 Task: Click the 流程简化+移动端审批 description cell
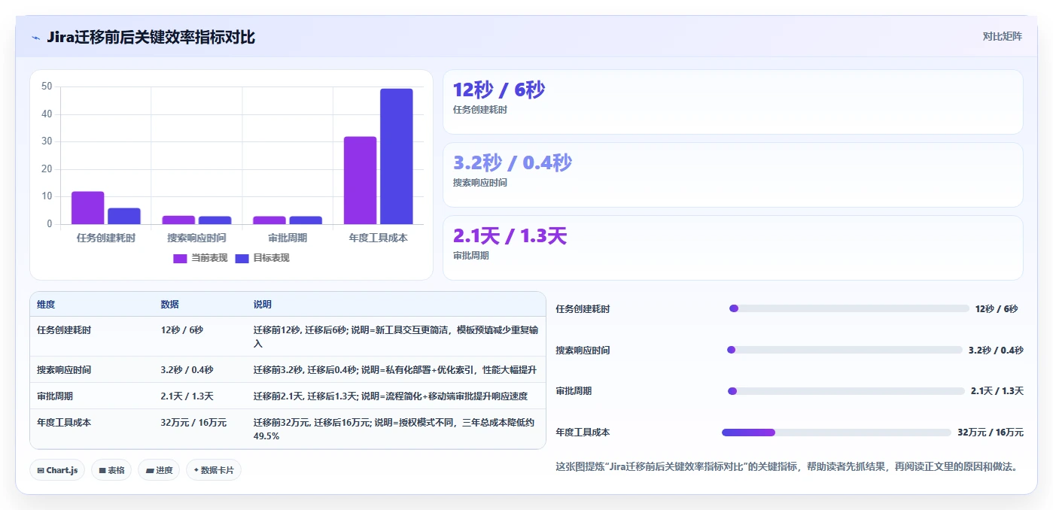391,396
